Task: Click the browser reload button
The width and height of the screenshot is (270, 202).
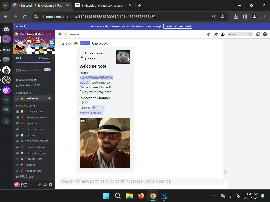Action: point(25,17)
